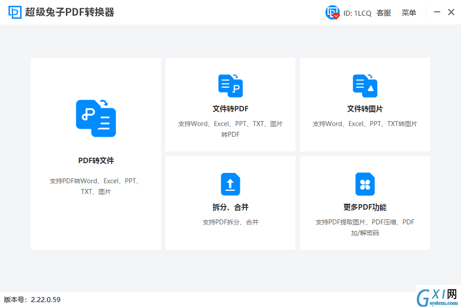Screen dimensions: 461x307
Task: Click the user ID: 1LCQ label
Action: pyautogui.click(x=357, y=13)
